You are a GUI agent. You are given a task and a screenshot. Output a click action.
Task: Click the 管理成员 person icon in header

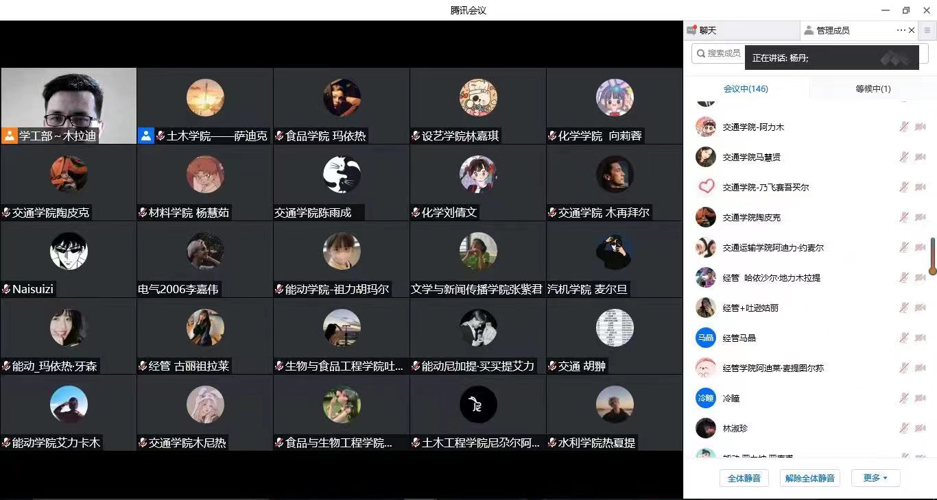click(x=809, y=30)
